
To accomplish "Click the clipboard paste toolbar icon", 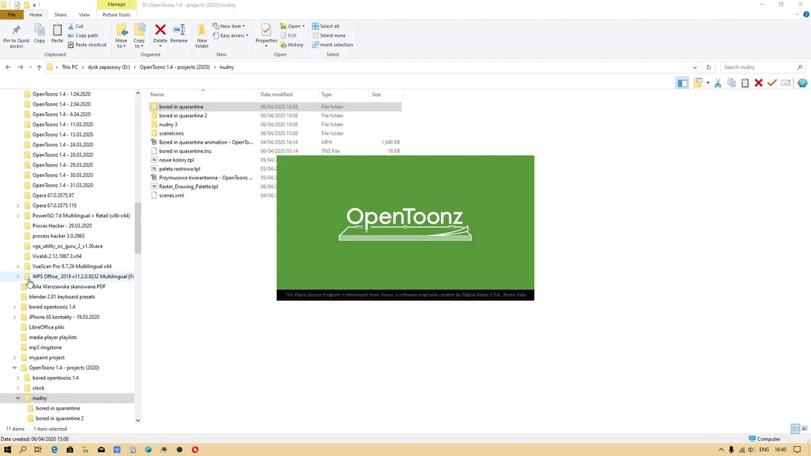I will [x=745, y=83].
